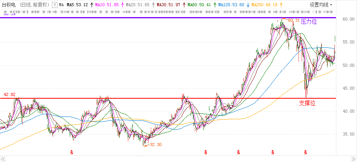Click the up arrow after MA5 value
The height and width of the screenshot is (162, 357).
pyautogui.click(x=92, y=5)
